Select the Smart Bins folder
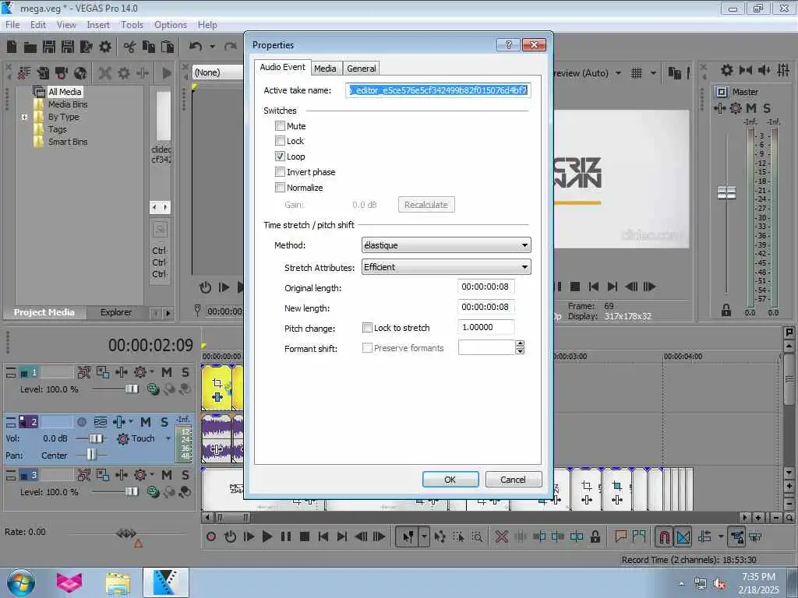The width and height of the screenshot is (798, 598). 68,142
